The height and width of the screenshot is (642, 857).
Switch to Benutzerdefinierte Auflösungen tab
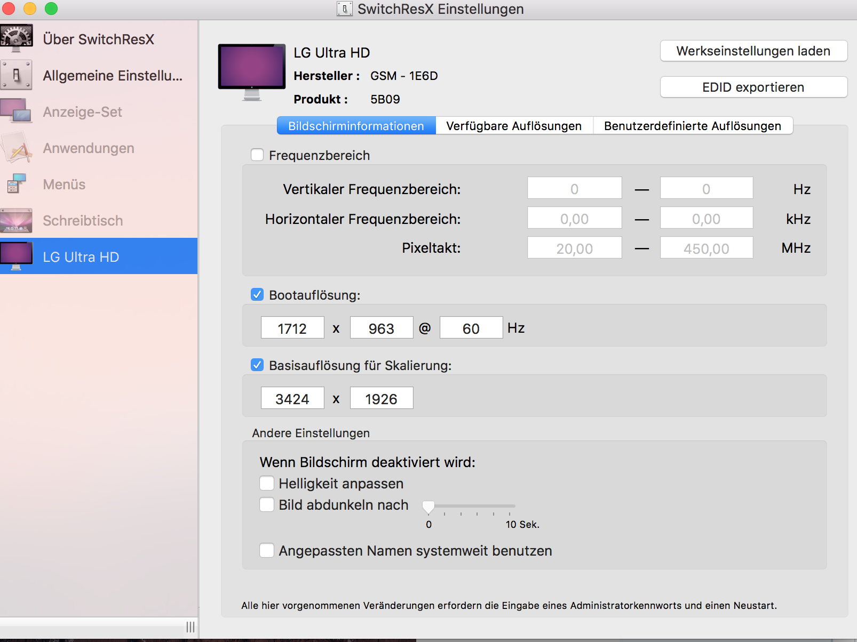point(693,126)
